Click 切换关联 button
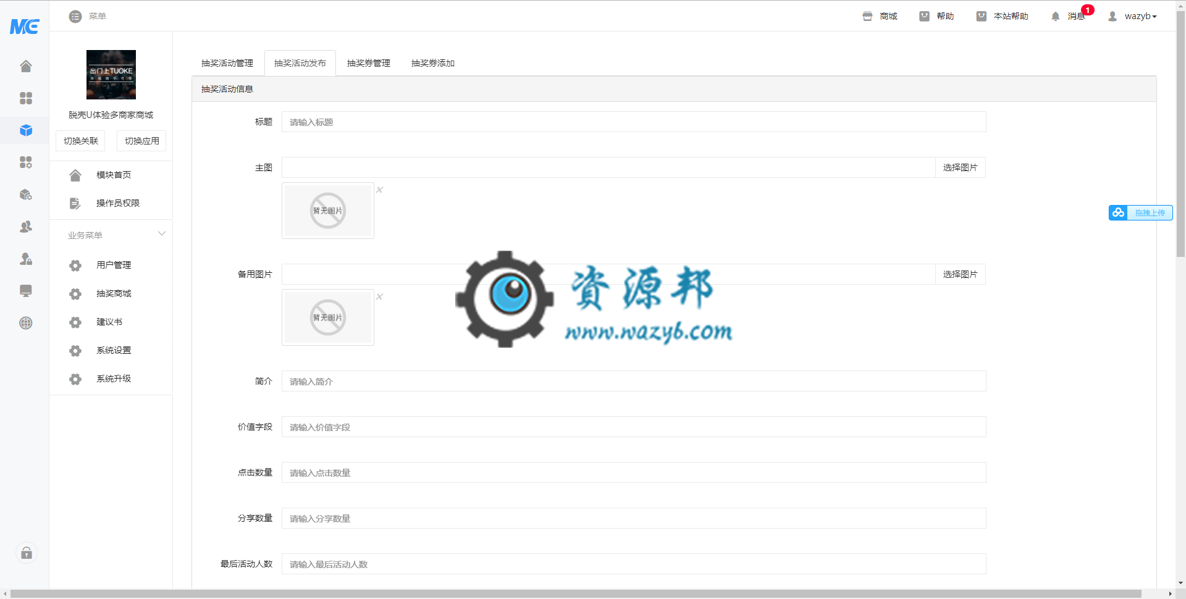 pos(80,141)
